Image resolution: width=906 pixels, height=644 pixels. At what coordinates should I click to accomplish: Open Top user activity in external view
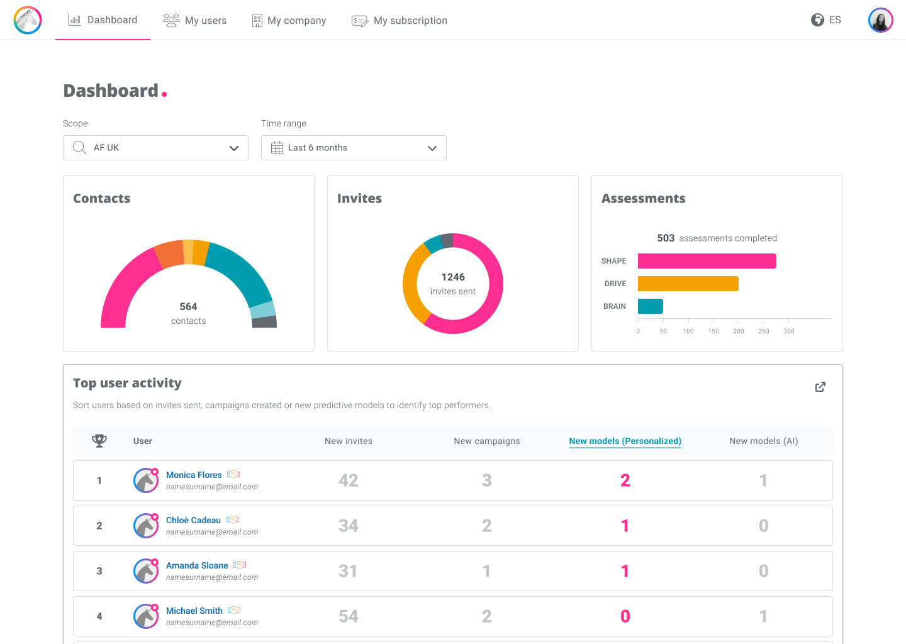[820, 387]
